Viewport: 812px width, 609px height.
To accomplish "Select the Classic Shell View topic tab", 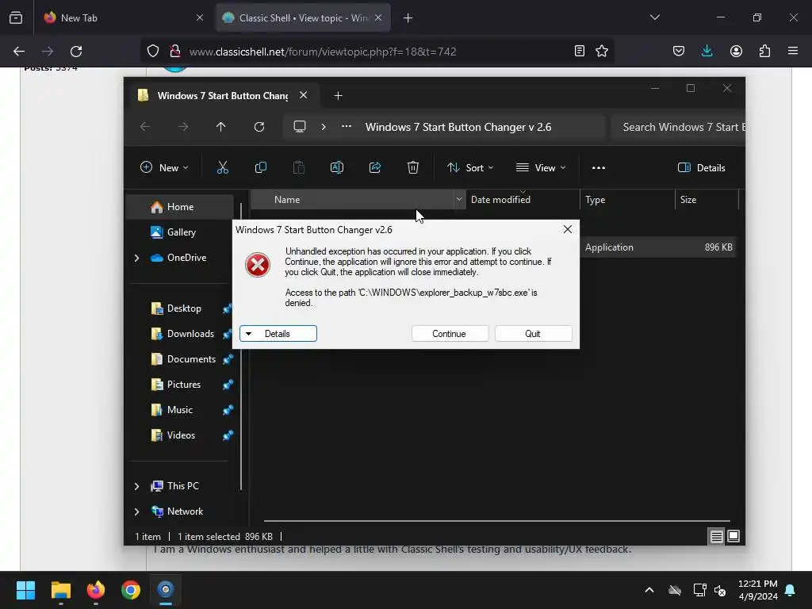I will [302, 18].
